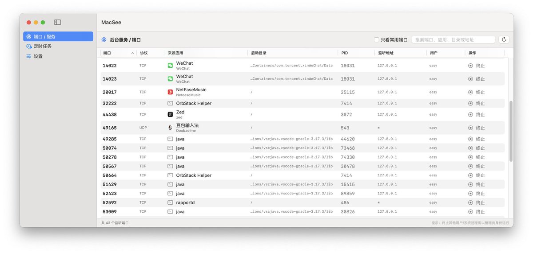533x253 pixels.
Task: Terminate the process on port 14023
Action: (476, 79)
